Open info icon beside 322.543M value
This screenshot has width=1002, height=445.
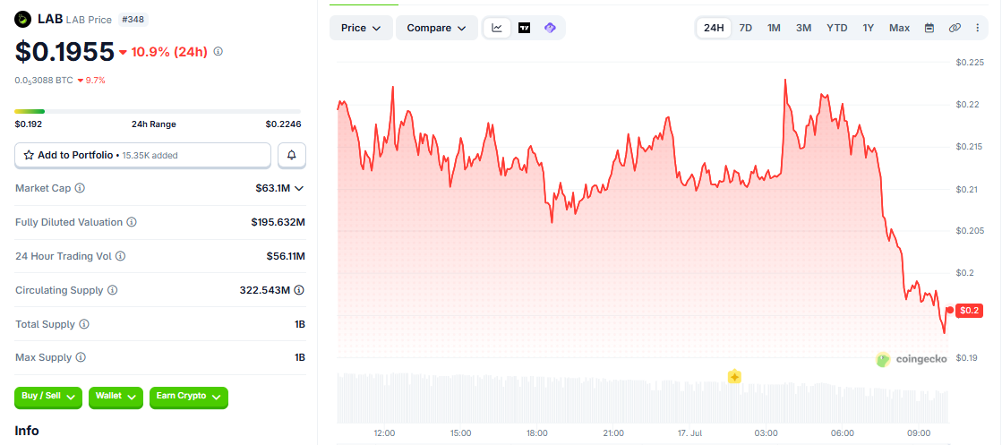(299, 290)
